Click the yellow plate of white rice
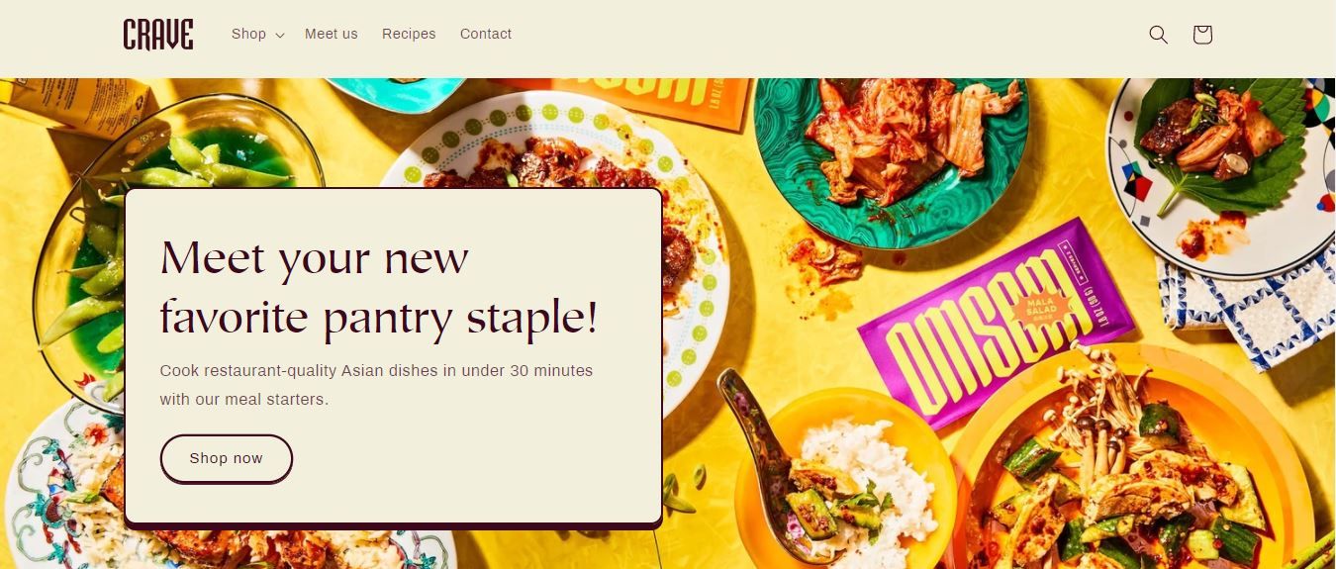1336x569 pixels. coord(846,475)
